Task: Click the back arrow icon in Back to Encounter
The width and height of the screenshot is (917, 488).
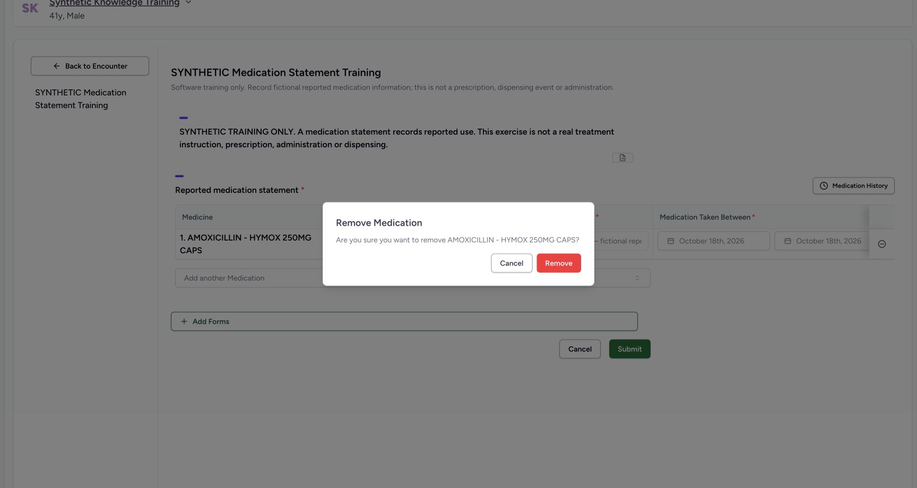Action: (x=57, y=66)
